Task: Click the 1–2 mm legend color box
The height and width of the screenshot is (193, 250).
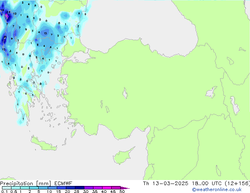Action: [25, 188]
